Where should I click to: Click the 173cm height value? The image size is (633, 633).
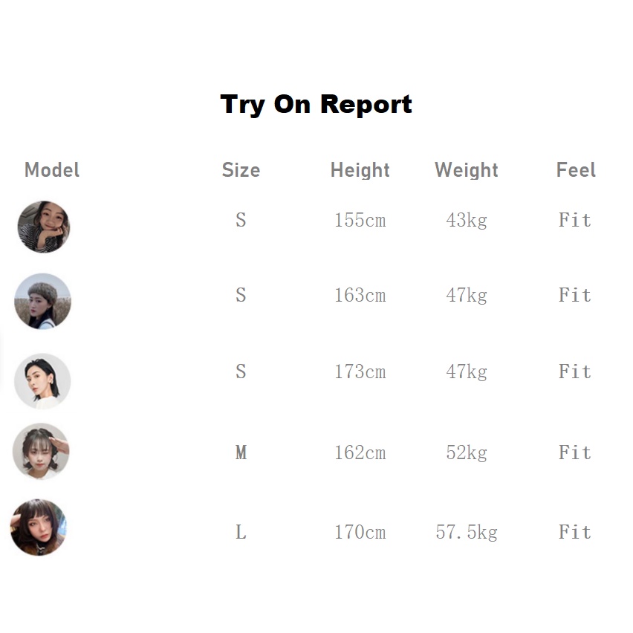[360, 371]
